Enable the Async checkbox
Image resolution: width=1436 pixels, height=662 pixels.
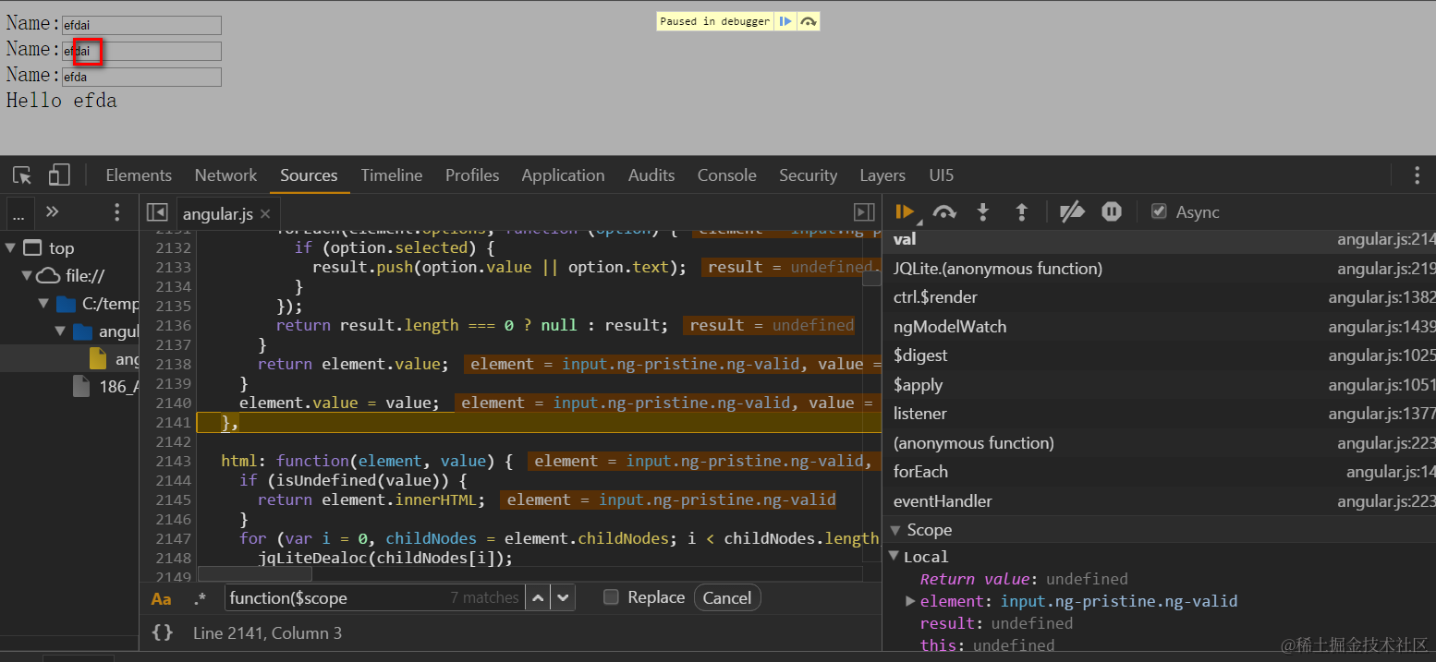(x=1159, y=211)
